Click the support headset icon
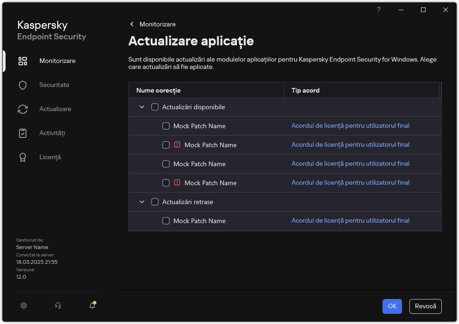The height and width of the screenshot is (324, 459). click(57, 305)
